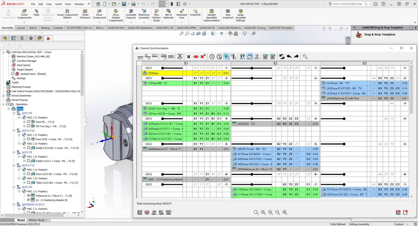Image resolution: width=418 pixels, height=226 pixels.
Task: Collapse the Setup node in operations tree
Action: pos(9,109)
